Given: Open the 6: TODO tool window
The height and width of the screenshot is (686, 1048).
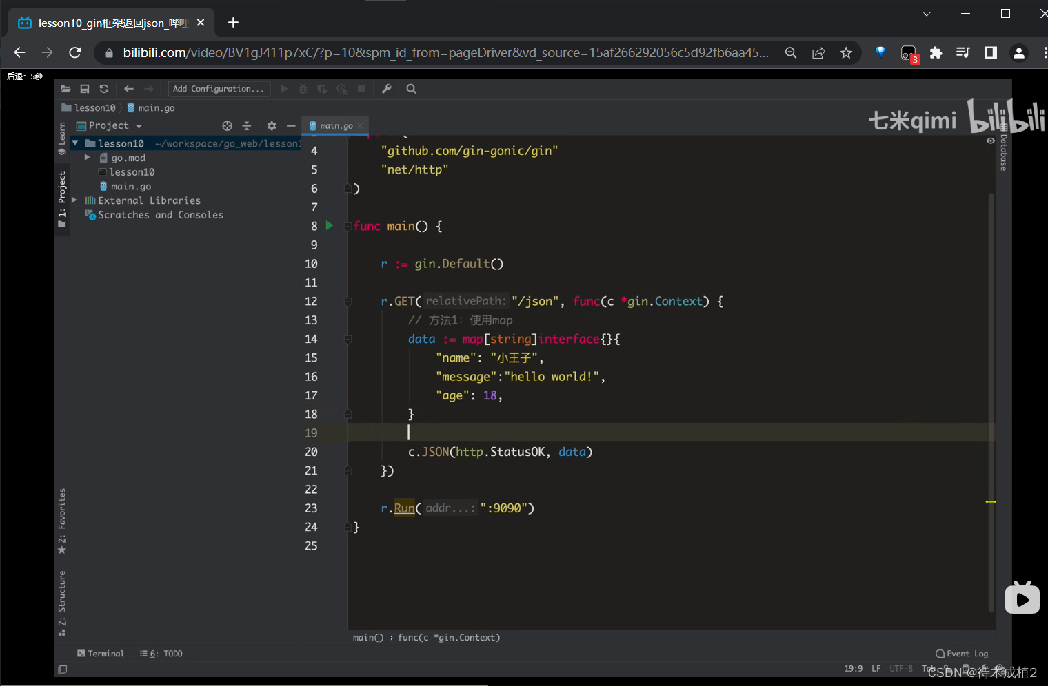Looking at the screenshot, I should [x=161, y=654].
